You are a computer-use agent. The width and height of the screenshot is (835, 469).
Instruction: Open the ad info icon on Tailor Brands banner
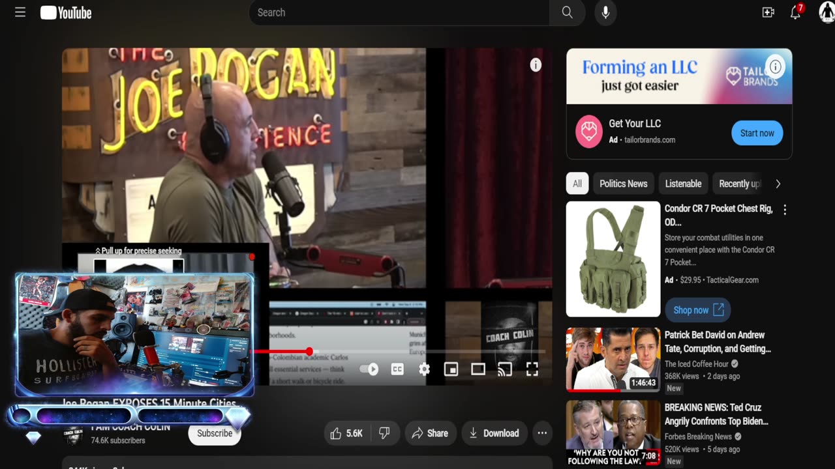coord(776,66)
